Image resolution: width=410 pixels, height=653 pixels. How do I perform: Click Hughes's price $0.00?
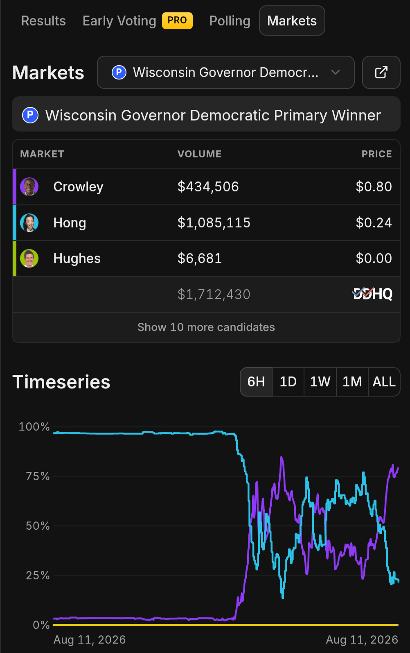click(374, 258)
